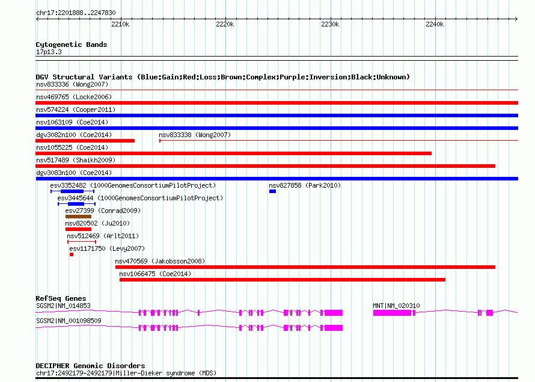Viewport: 535px width, 382px height.
Task: Click the blue bar under dgv3083n100
Action: pyautogui.click(x=277, y=179)
